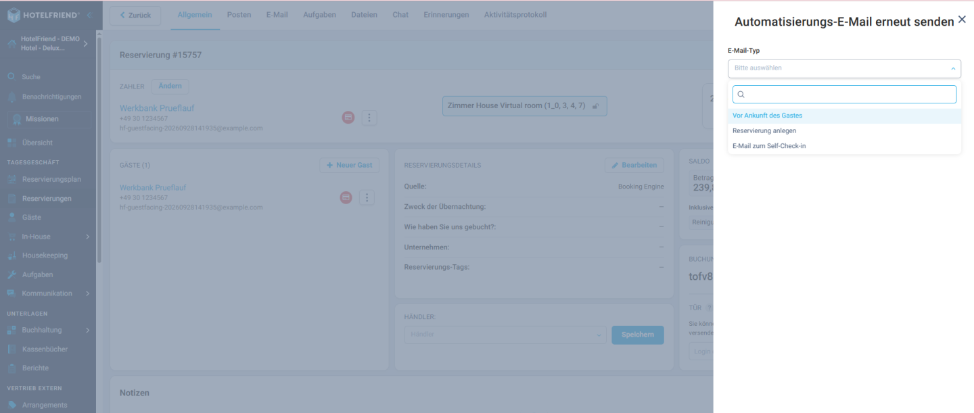Click the red icon in the Zahler row

click(x=348, y=118)
